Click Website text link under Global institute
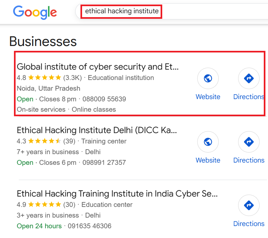 [208, 97]
